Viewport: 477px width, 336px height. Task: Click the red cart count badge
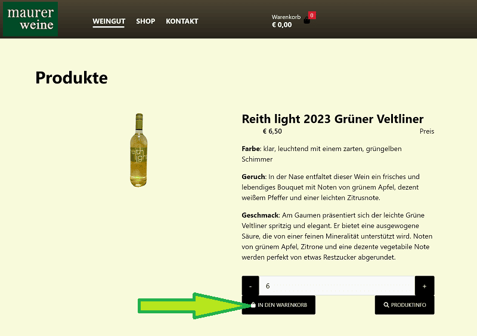[x=312, y=16]
